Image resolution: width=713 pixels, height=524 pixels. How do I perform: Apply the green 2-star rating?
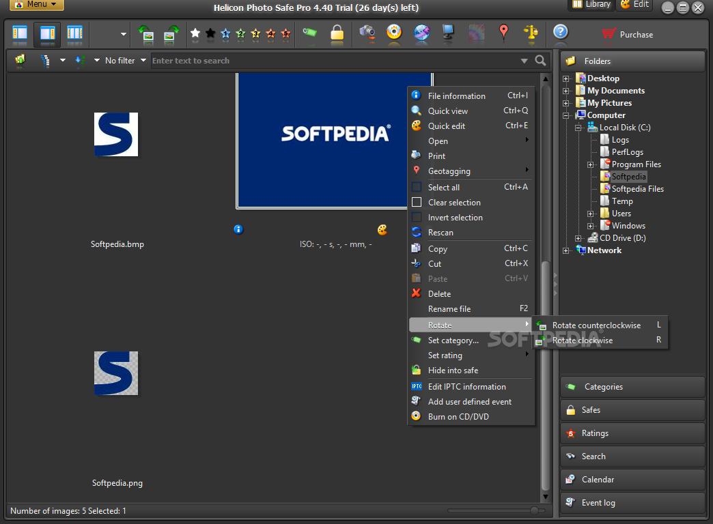(240, 33)
